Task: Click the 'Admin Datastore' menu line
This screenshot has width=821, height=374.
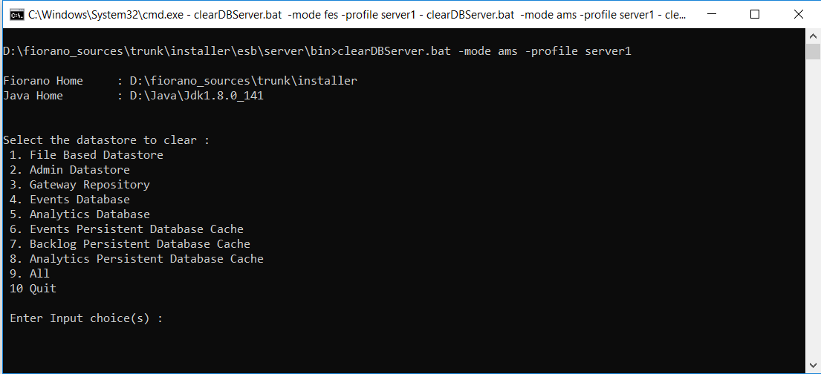Action: pos(70,169)
